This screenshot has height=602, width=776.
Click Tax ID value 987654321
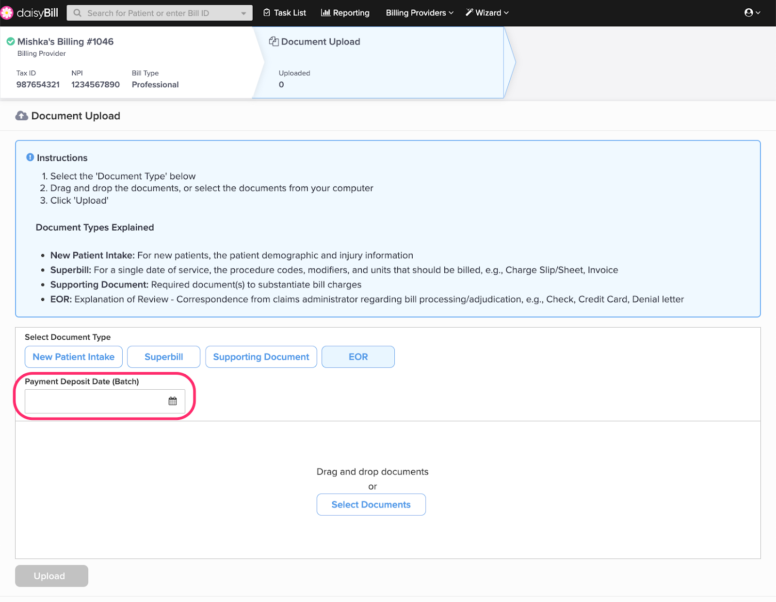38,85
